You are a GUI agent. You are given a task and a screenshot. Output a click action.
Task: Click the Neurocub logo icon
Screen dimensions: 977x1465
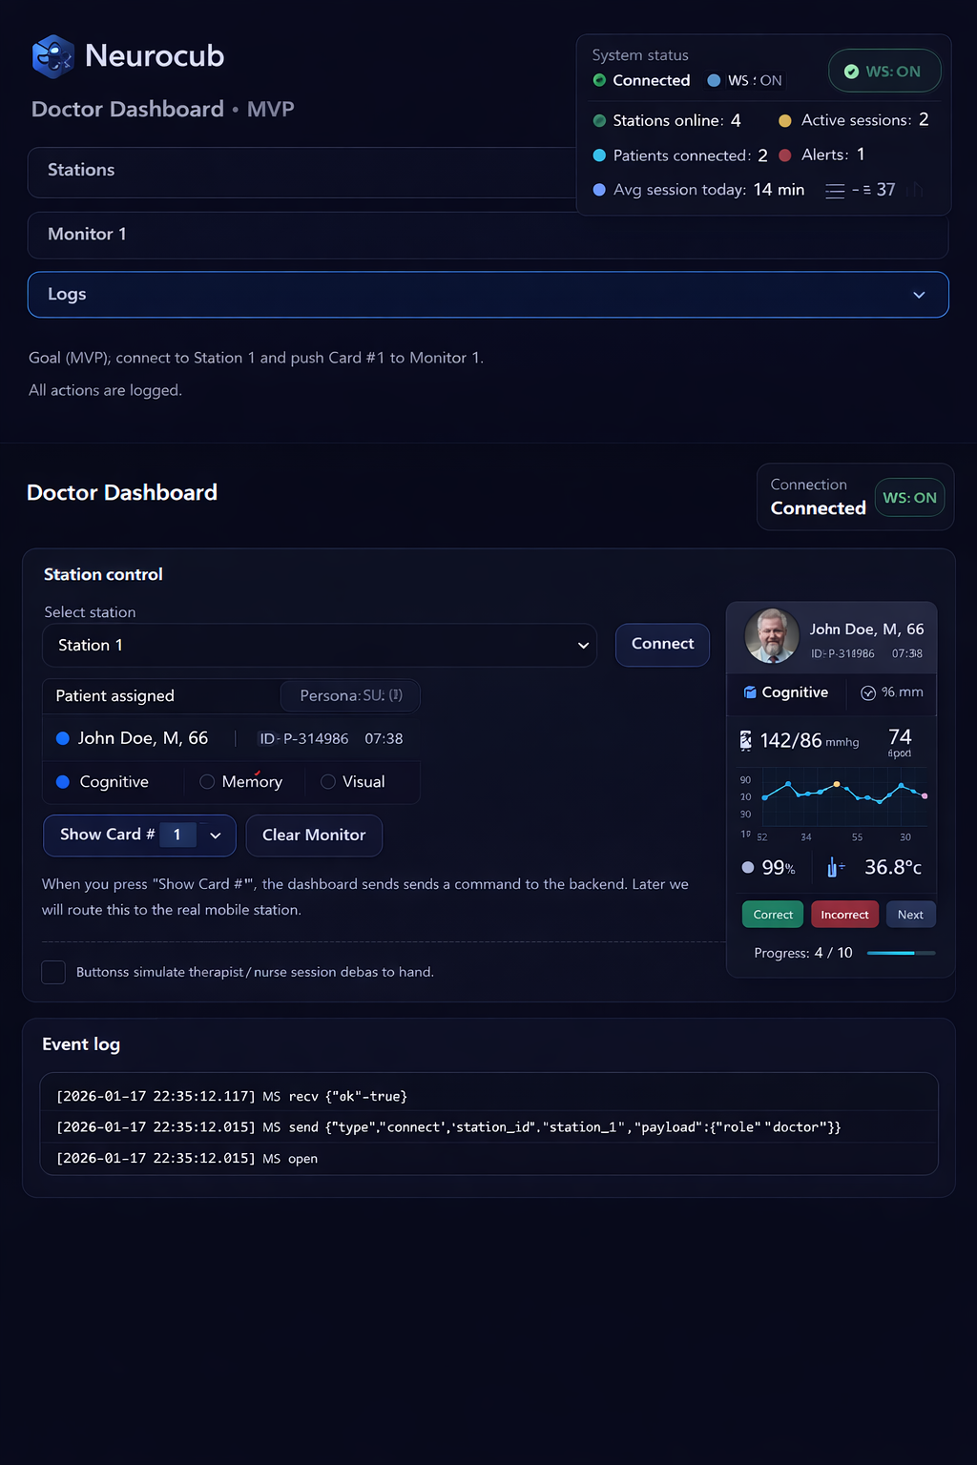[52, 56]
